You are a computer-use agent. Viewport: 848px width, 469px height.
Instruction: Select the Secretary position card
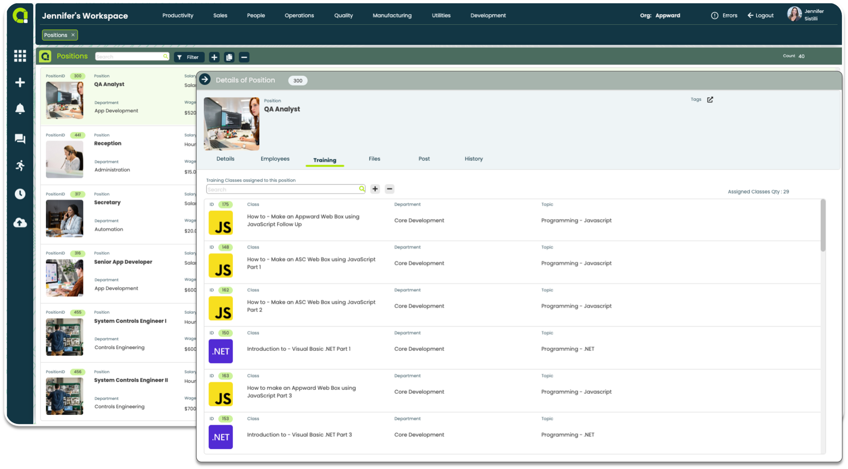(x=119, y=215)
